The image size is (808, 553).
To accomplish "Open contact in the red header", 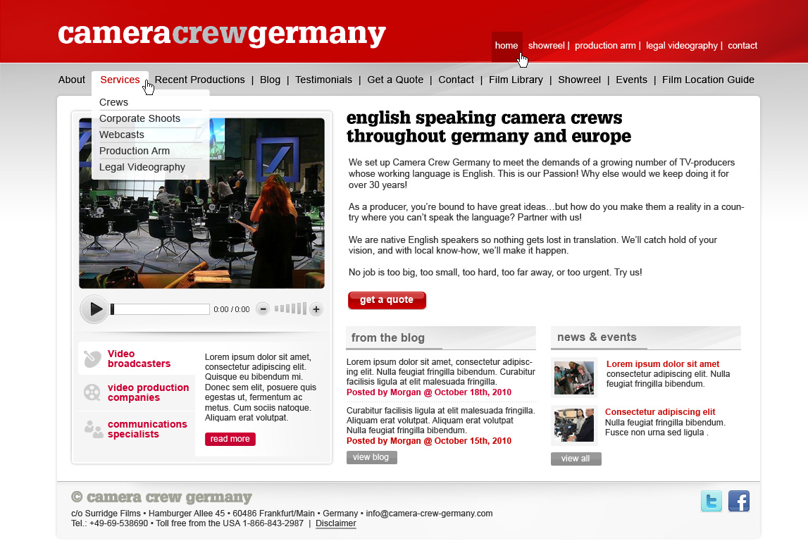I will [x=742, y=46].
